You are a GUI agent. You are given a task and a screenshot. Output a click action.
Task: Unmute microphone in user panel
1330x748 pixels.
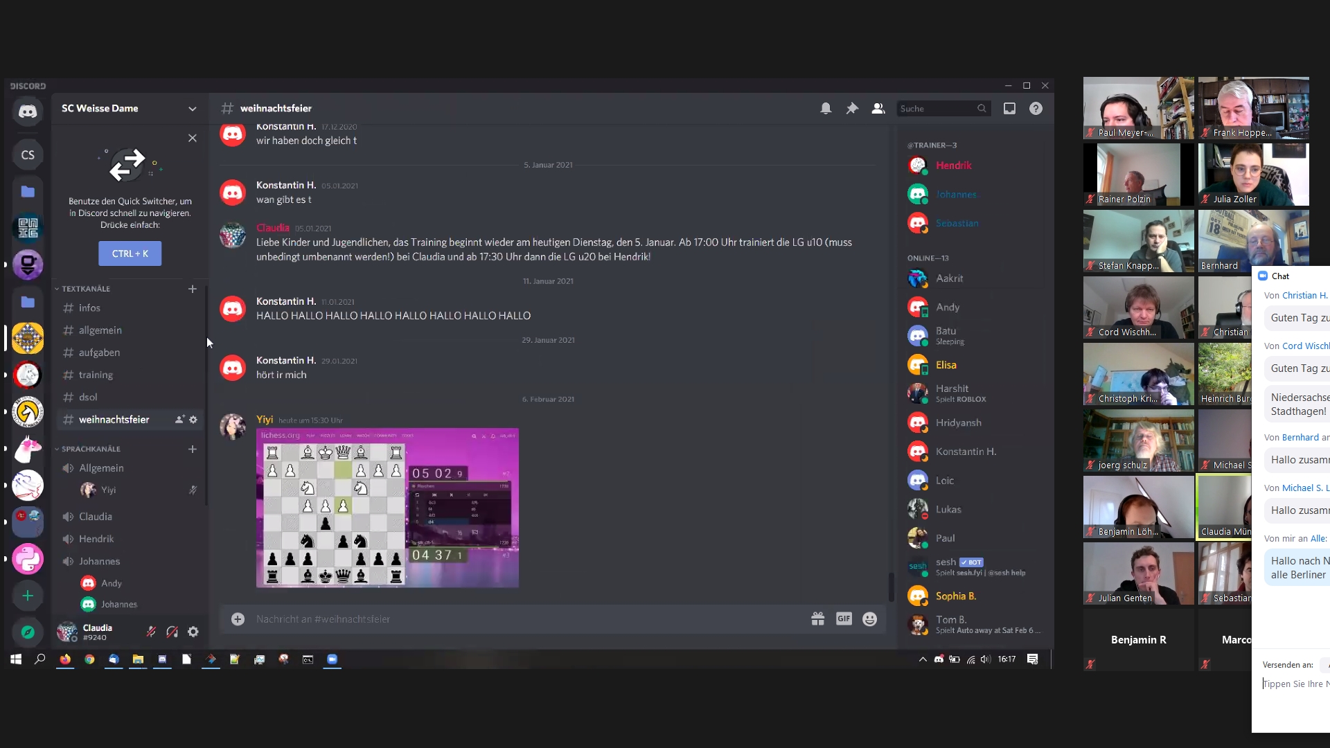point(150,632)
